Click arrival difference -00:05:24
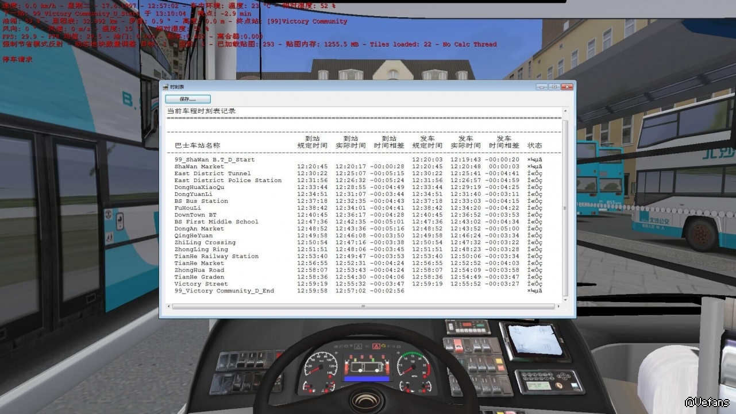The image size is (736, 414). tap(387, 180)
